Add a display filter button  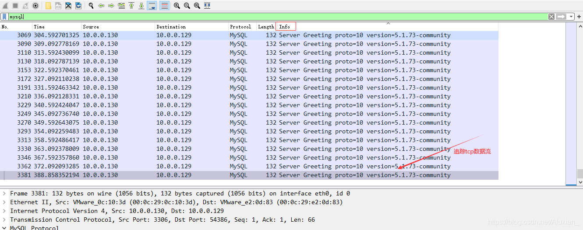point(579,17)
